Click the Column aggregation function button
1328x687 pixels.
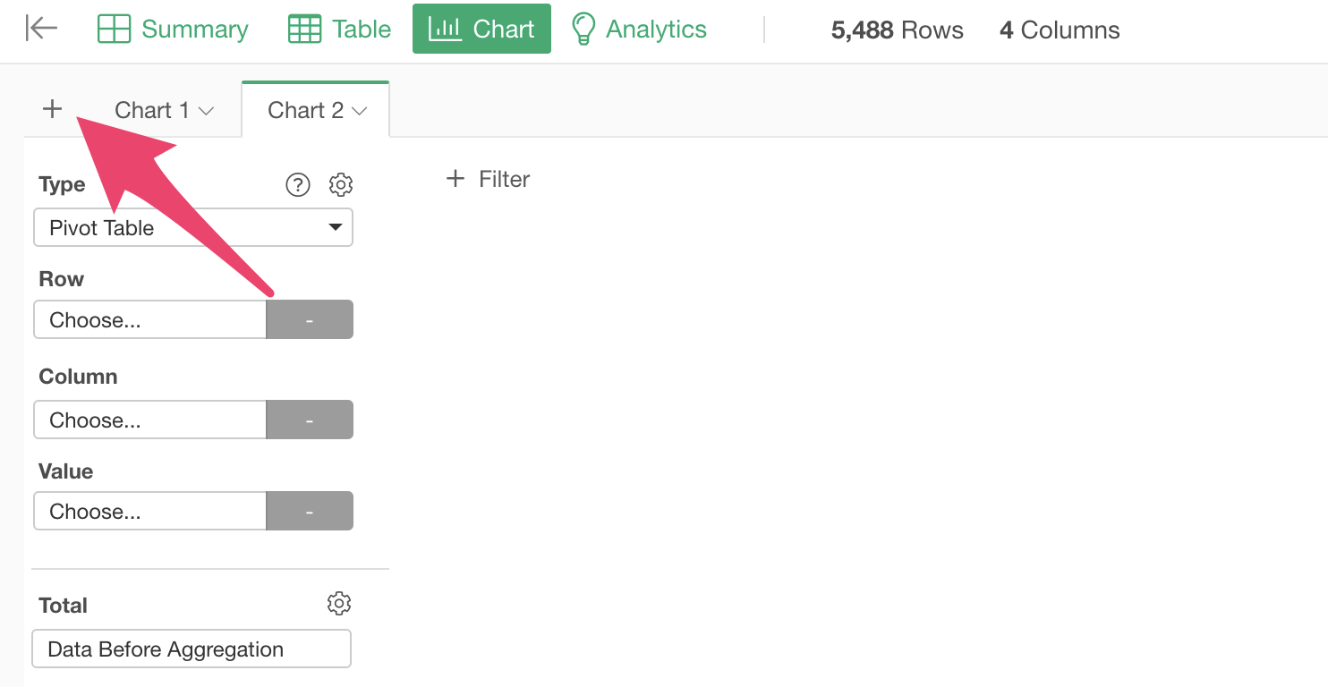point(310,420)
